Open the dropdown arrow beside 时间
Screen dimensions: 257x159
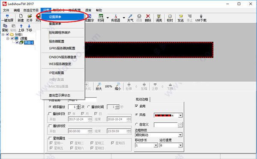(108, 18)
